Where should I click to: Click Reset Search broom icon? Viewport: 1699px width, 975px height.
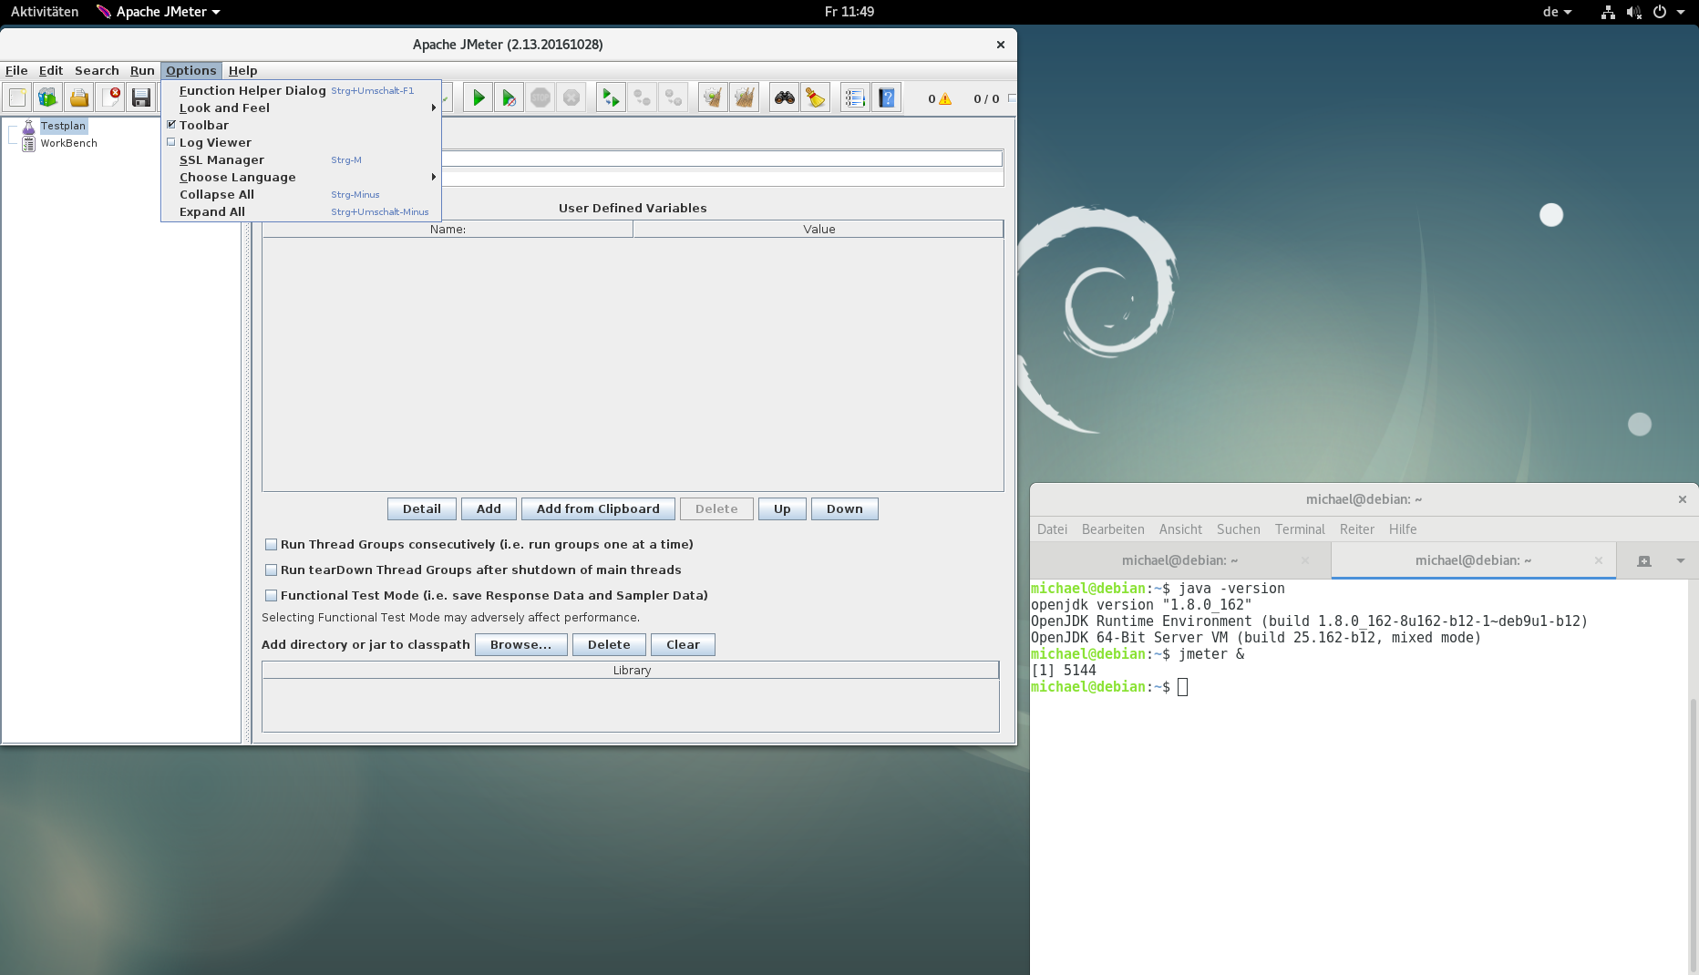(x=815, y=97)
